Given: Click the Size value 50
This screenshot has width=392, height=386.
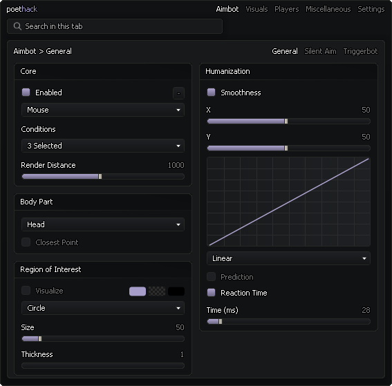Looking at the screenshot, I should (x=180, y=327).
